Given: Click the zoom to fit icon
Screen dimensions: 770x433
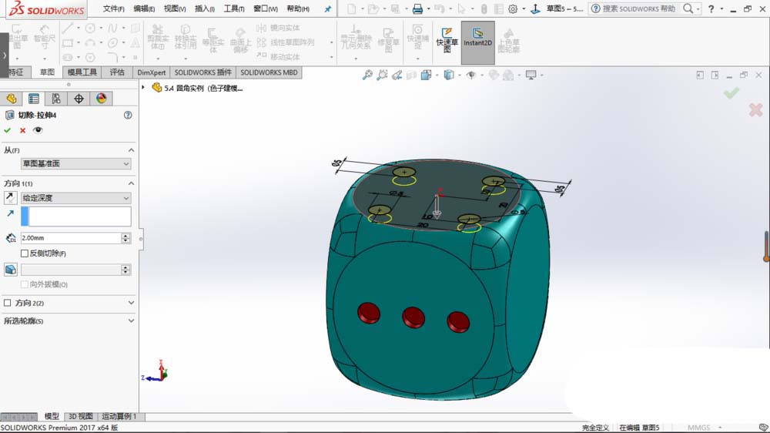Looking at the screenshot, I should click(x=367, y=76).
